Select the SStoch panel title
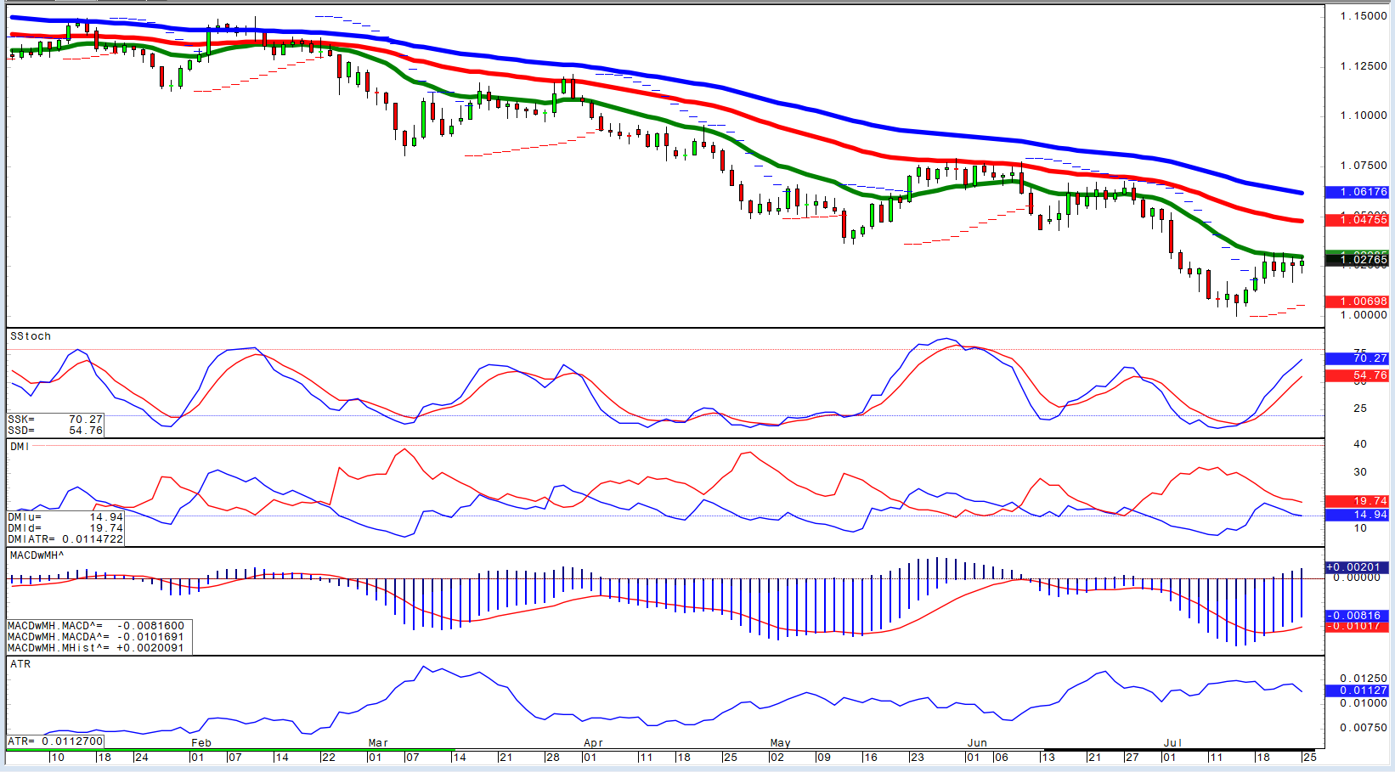This screenshot has width=1395, height=772. (31, 336)
